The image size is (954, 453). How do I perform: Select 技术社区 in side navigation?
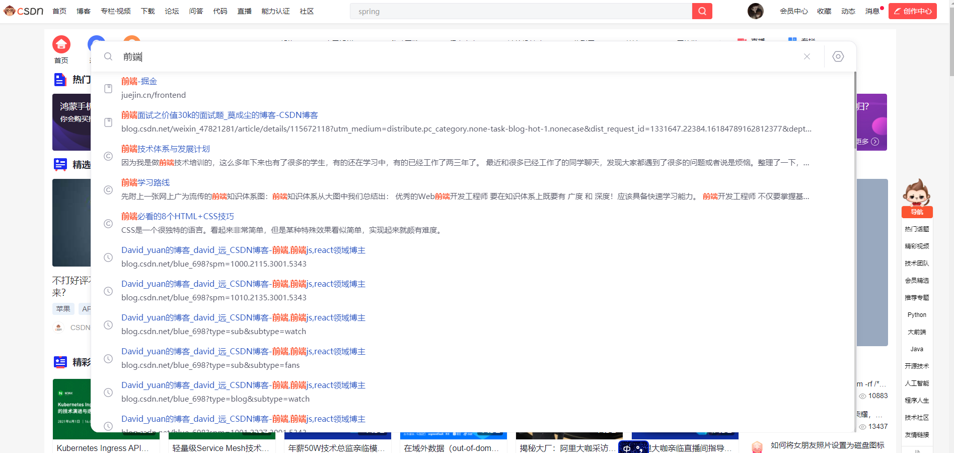pyautogui.click(x=917, y=418)
